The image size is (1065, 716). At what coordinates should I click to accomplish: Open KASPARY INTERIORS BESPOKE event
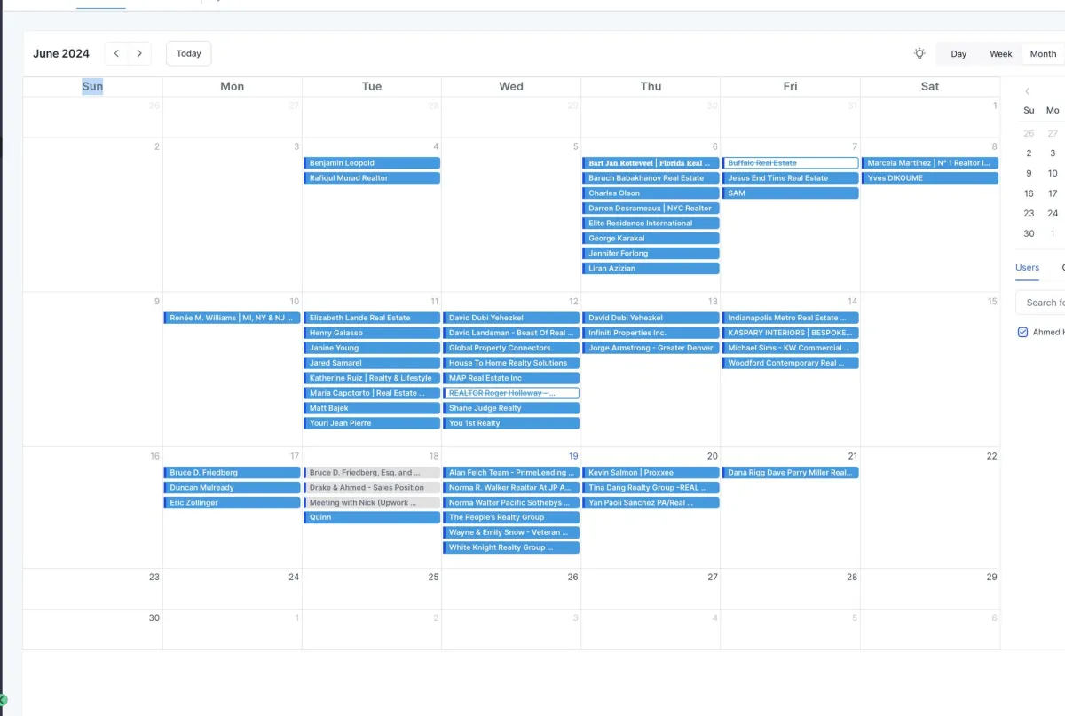tap(790, 333)
